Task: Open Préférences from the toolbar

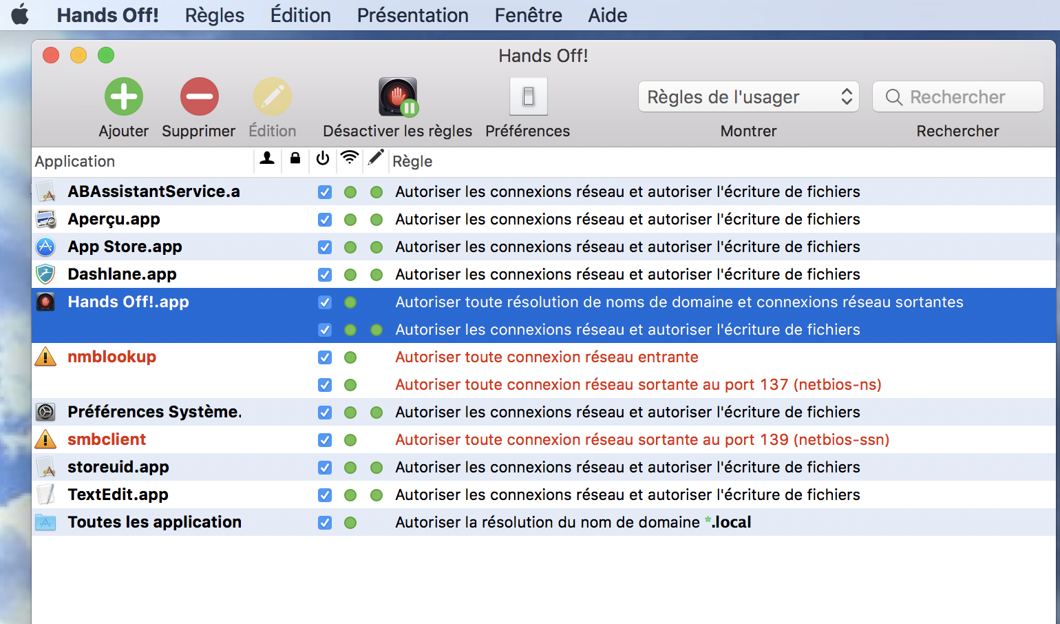Action: 528,96
